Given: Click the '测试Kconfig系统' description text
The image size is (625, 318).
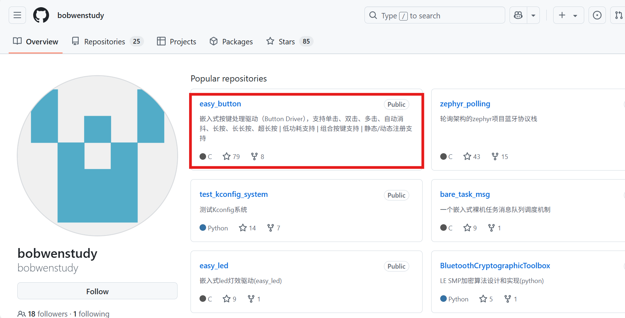Looking at the screenshot, I should coord(223,209).
